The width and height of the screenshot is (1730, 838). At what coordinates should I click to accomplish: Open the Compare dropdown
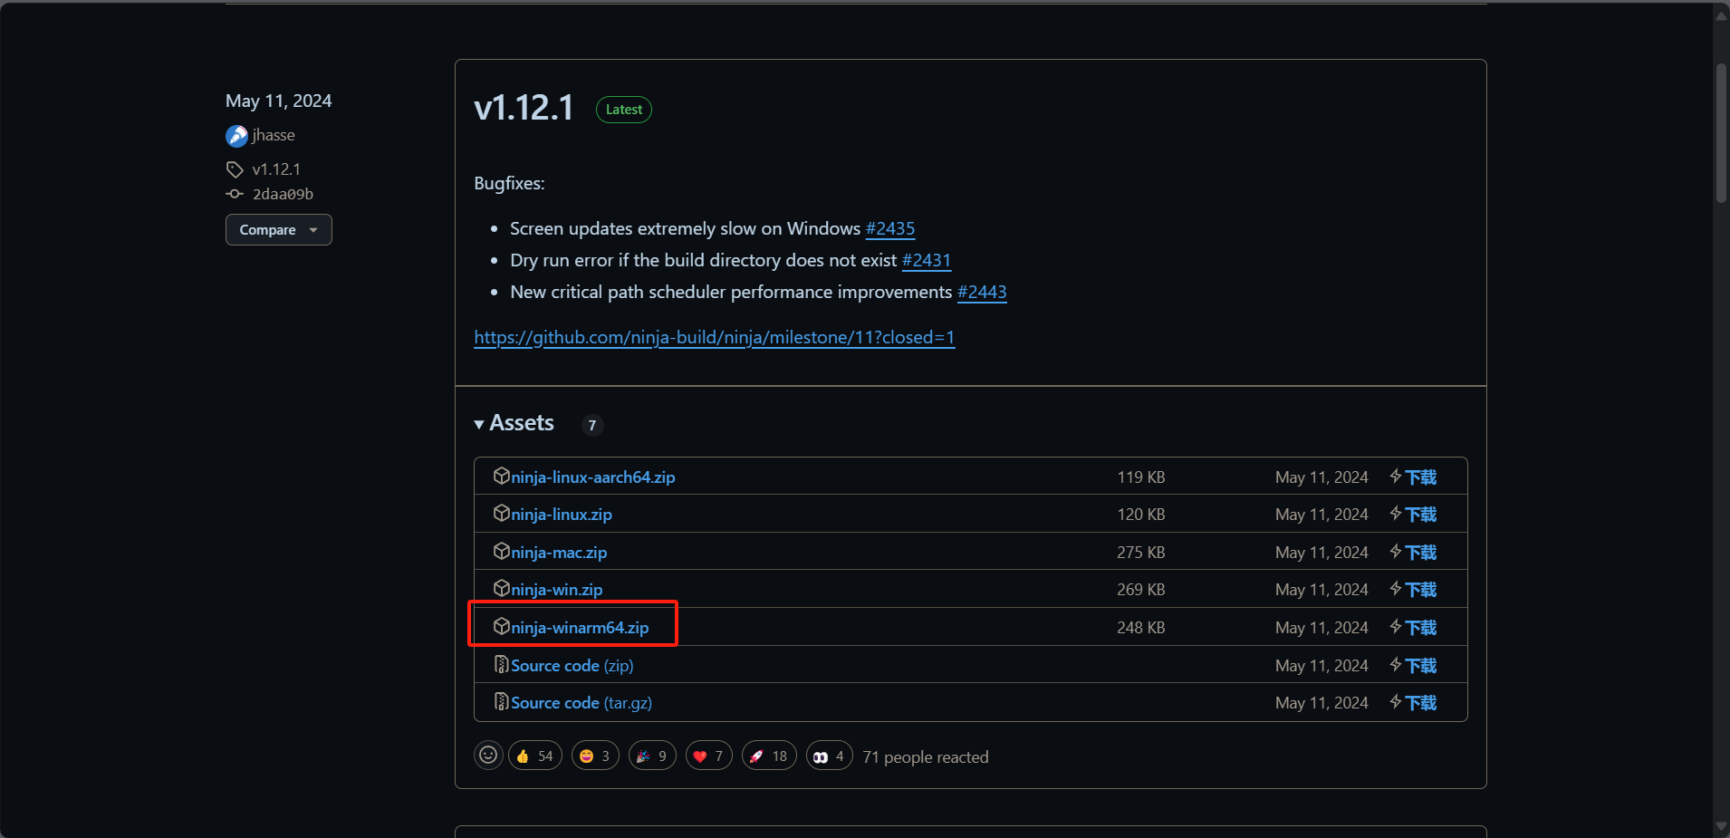tap(279, 230)
